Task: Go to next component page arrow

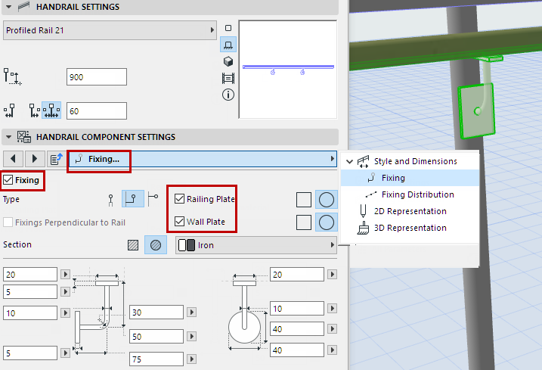Action: click(35, 159)
